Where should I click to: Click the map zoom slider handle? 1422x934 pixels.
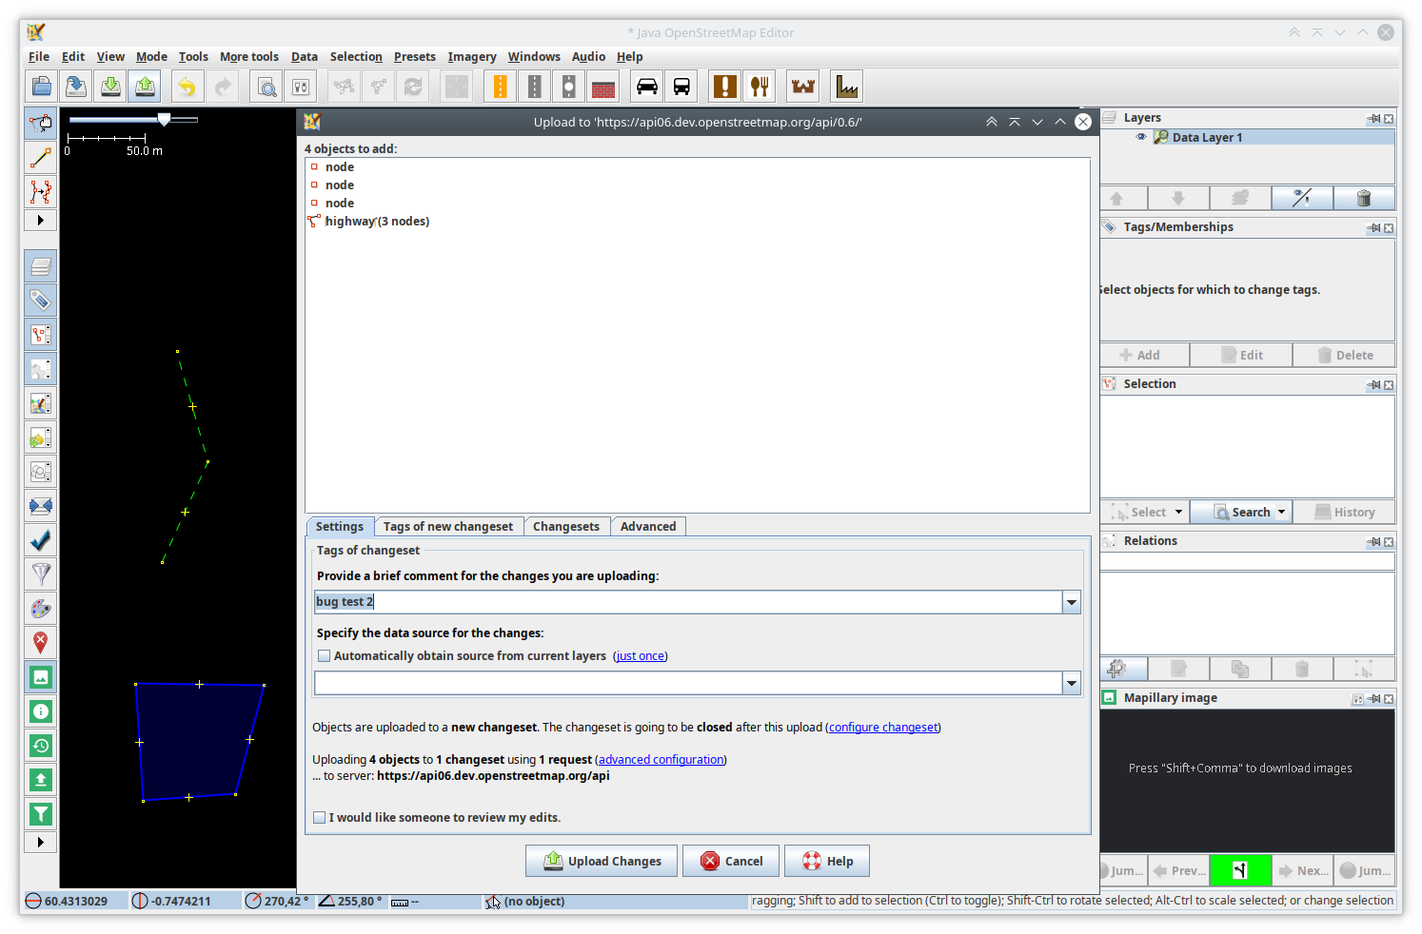tap(165, 120)
